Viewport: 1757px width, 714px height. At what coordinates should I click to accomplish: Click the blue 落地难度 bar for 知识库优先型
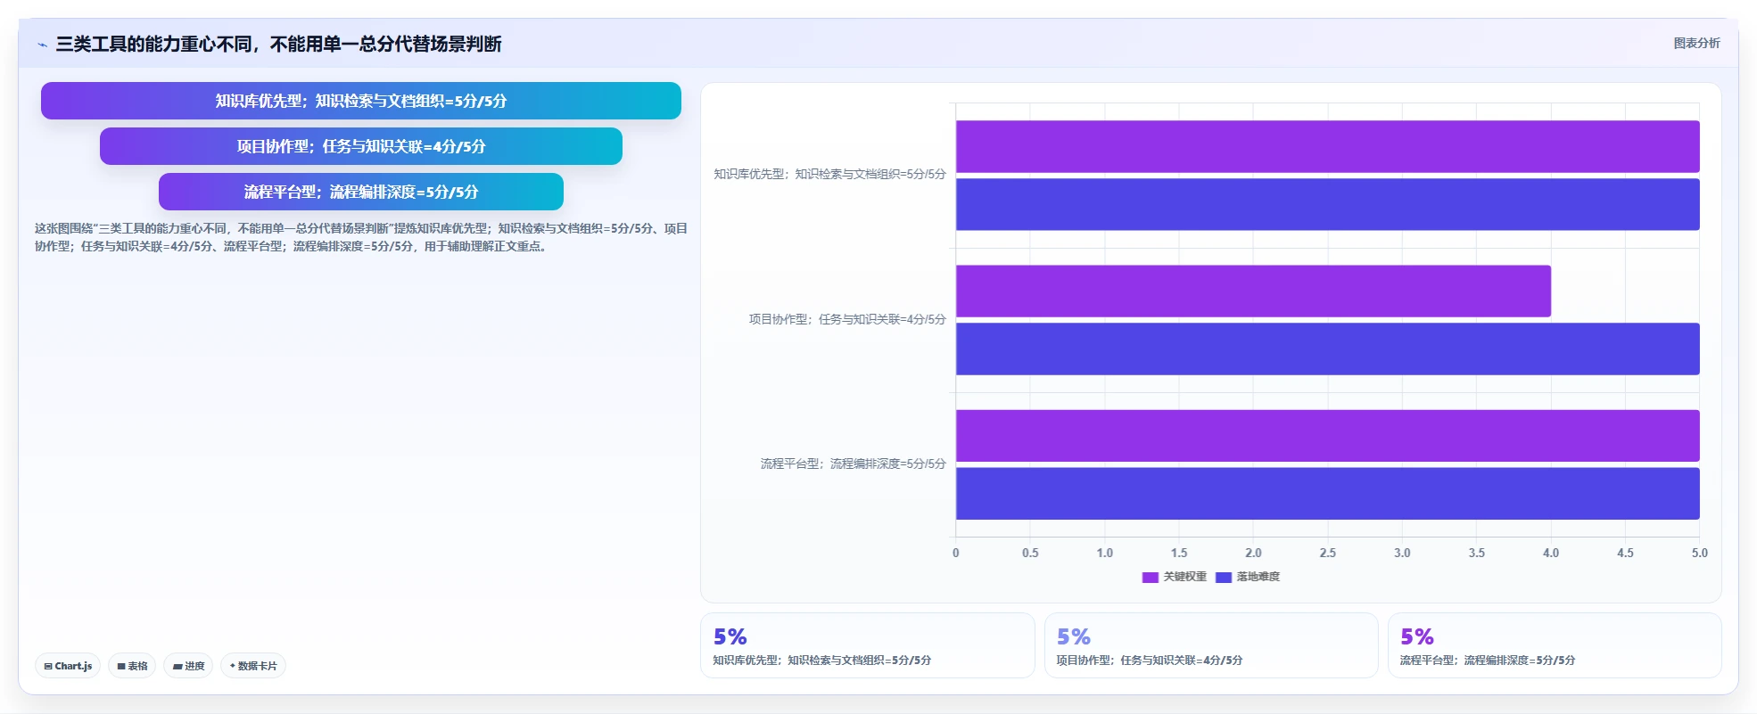click(1327, 204)
